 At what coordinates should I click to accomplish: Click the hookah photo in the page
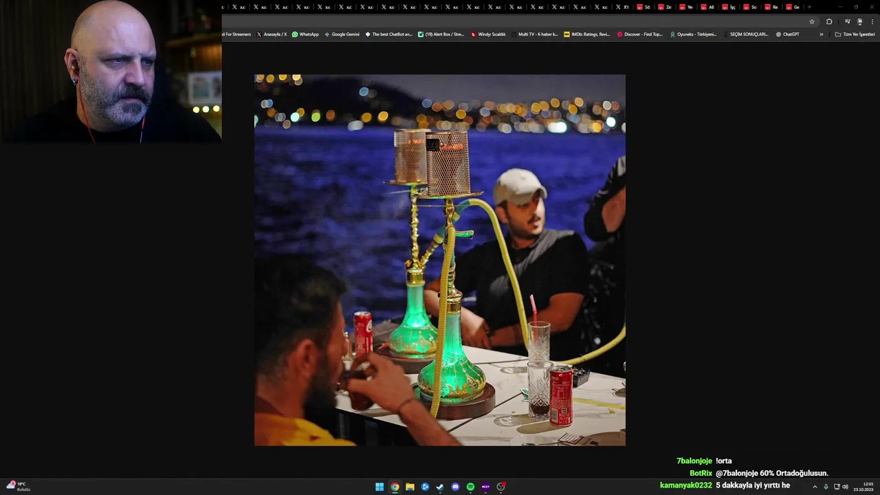pyautogui.click(x=440, y=260)
